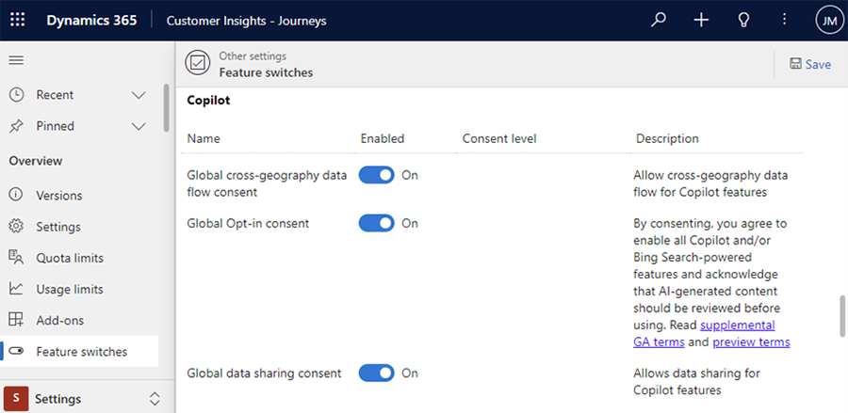Open the lightbulb assistant icon
848x413 pixels.
pos(743,20)
